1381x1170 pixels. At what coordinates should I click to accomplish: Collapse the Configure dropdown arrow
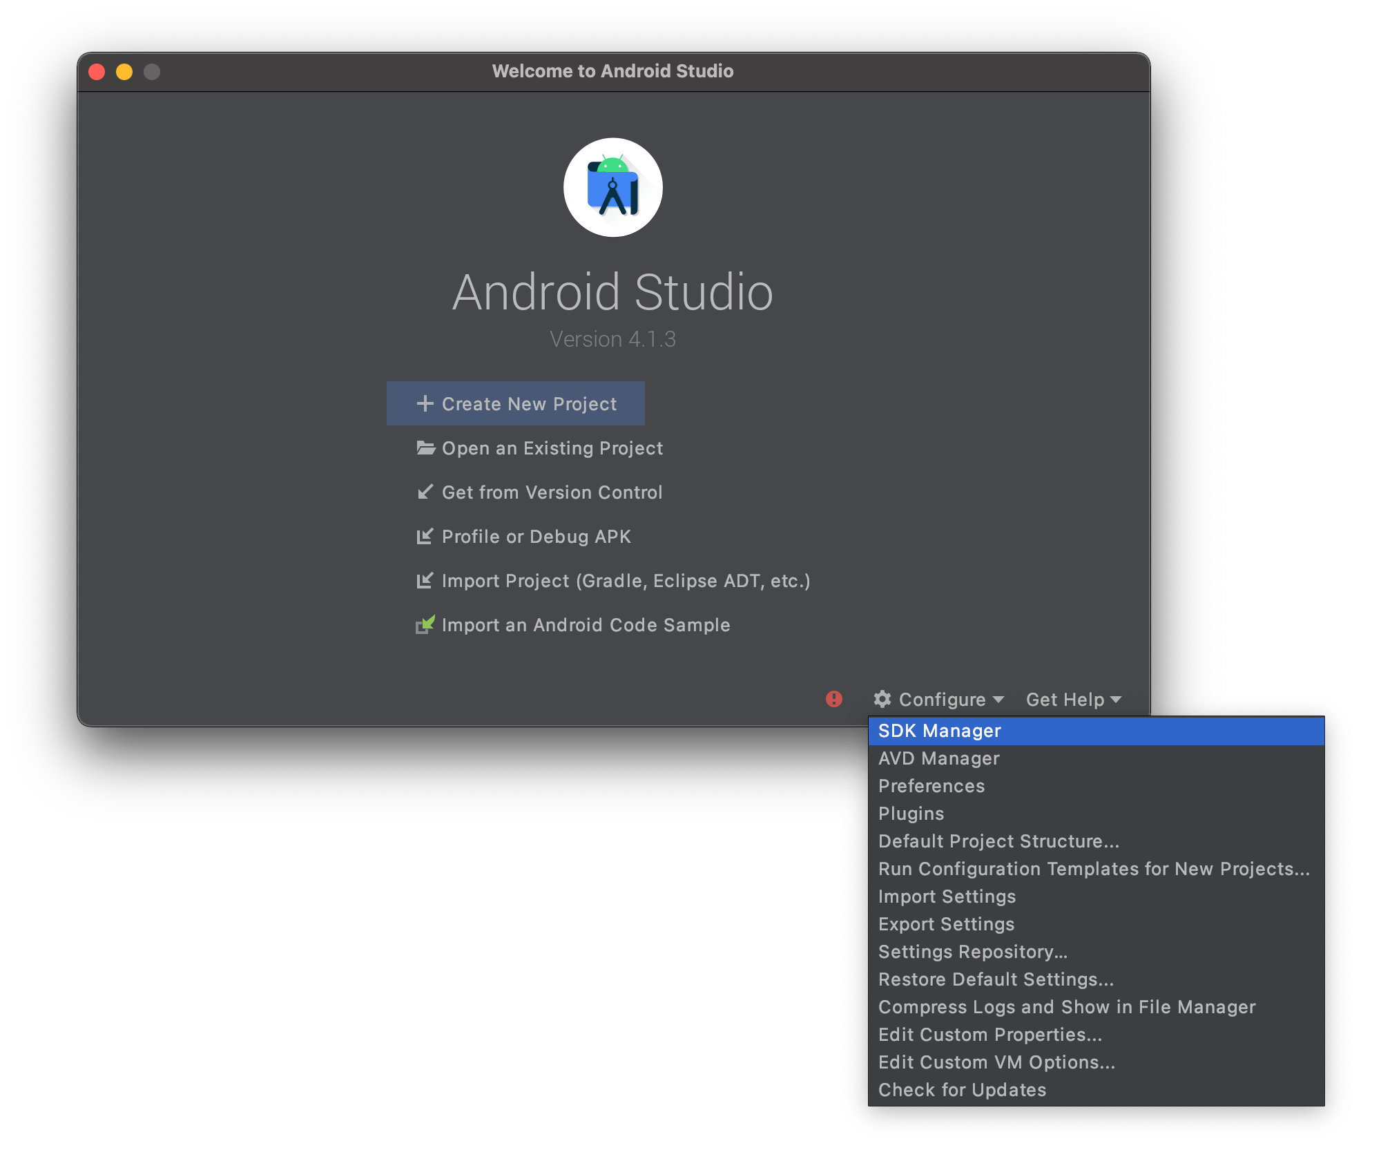pos(998,700)
